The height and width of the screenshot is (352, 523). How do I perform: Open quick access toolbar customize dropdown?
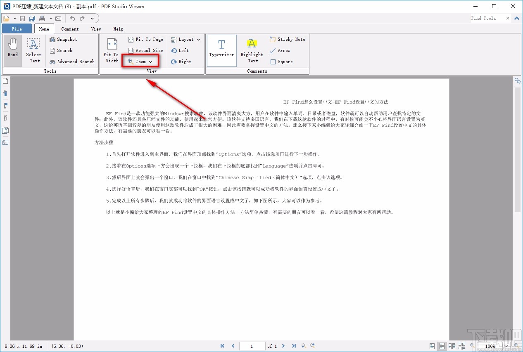pos(92,18)
